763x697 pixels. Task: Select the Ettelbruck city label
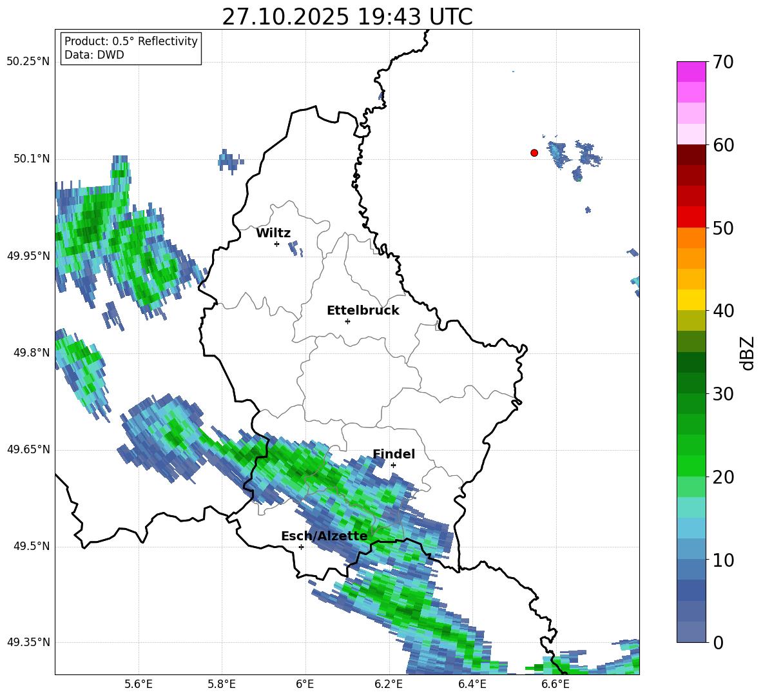coord(363,311)
